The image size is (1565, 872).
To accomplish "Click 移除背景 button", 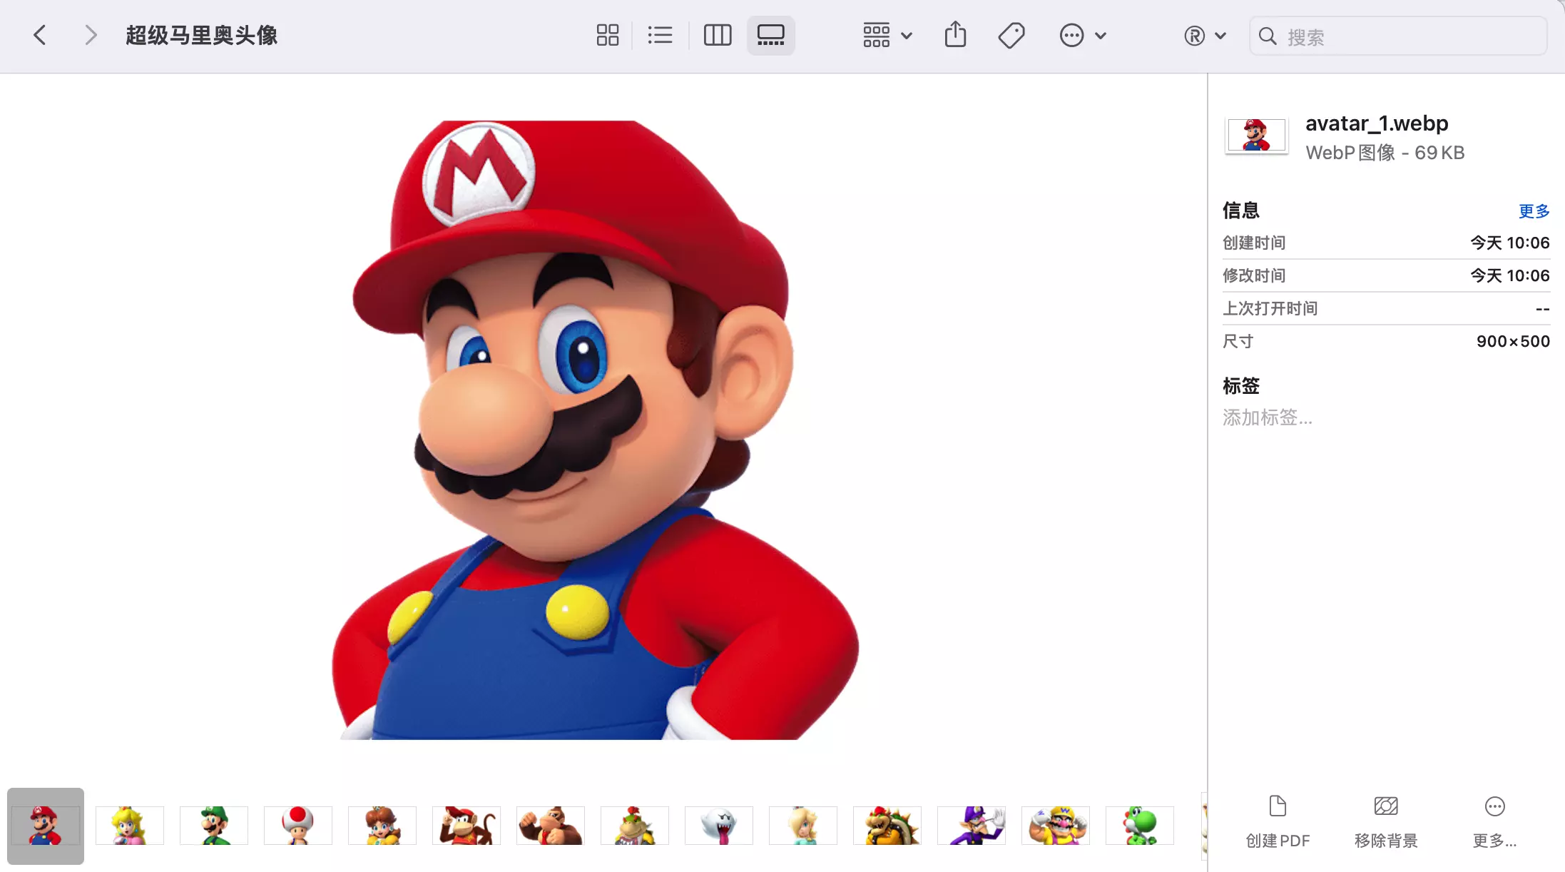I will point(1385,822).
